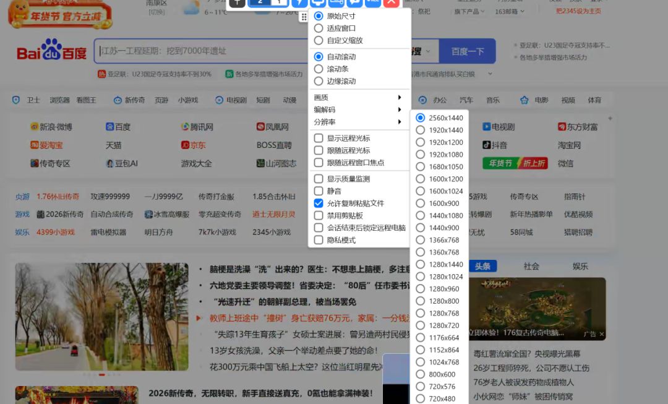Image resolution: width=668 pixels, height=404 pixels.
Task: Enable 会话结束后锁定远程电脑
Action: coord(319,228)
